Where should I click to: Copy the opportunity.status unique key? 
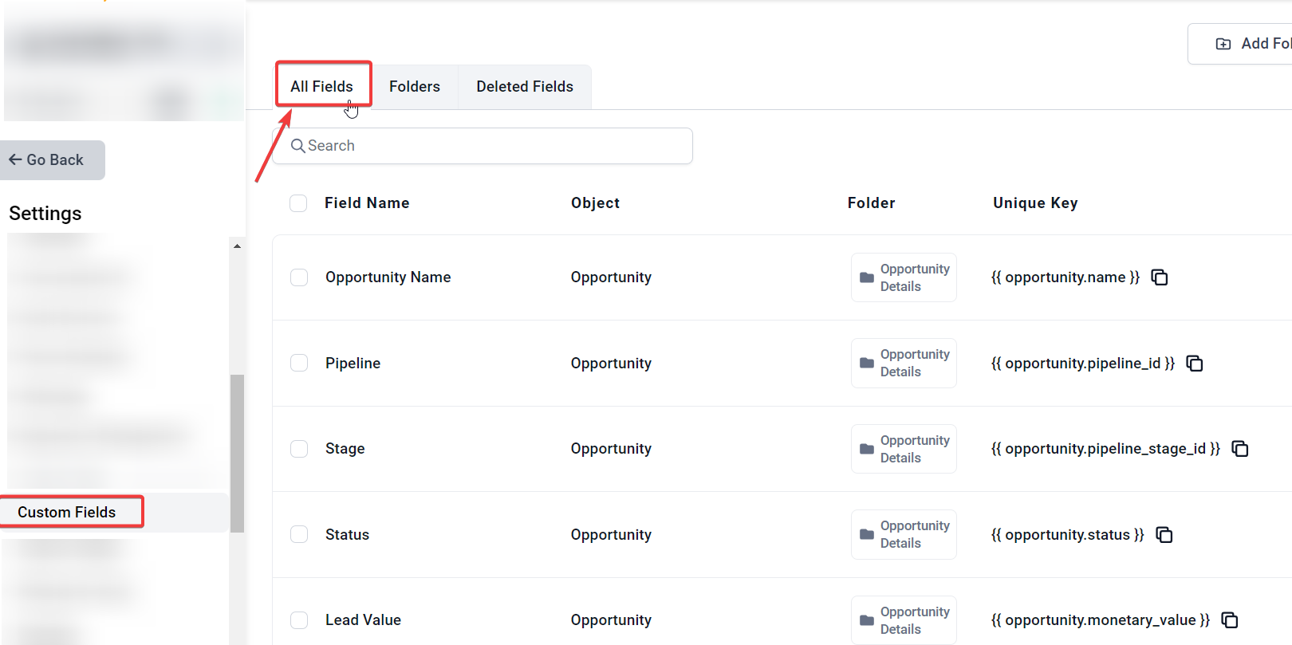tap(1164, 535)
